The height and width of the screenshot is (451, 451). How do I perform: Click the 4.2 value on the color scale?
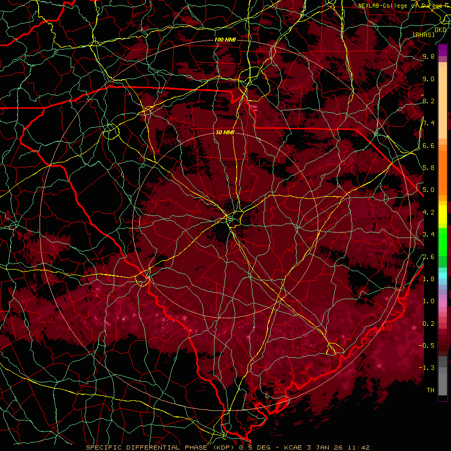coord(428,212)
